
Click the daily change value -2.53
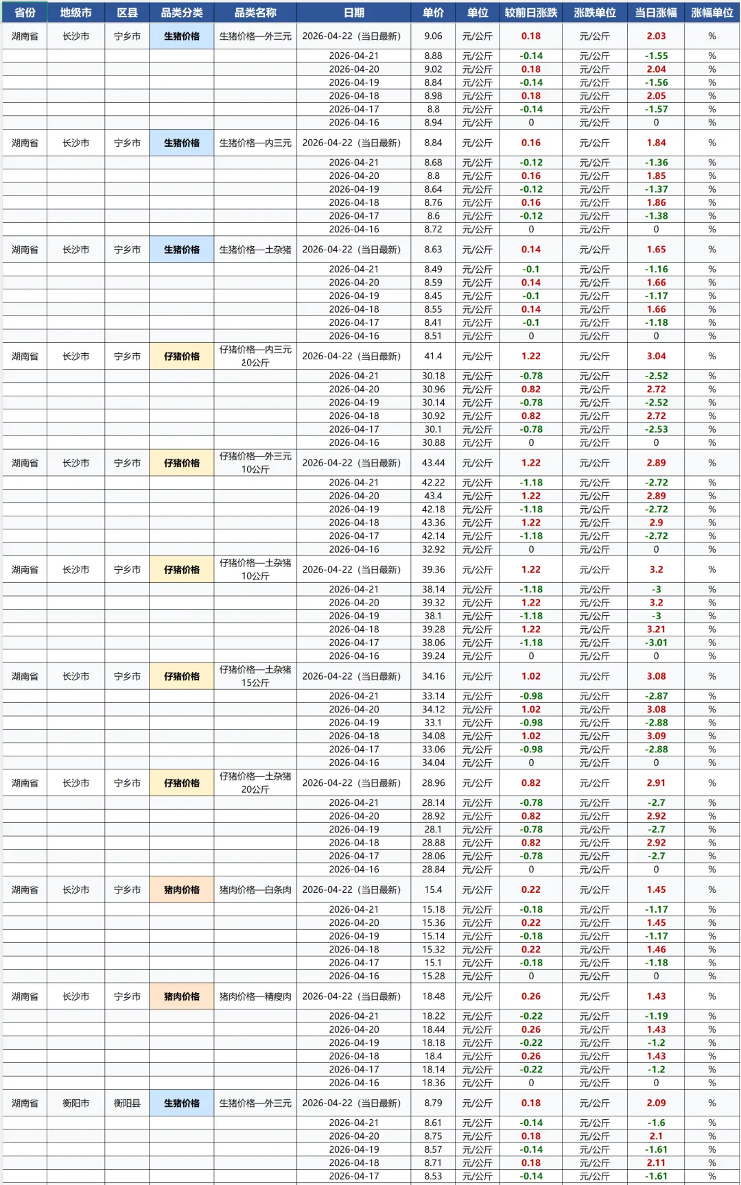point(656,429)
